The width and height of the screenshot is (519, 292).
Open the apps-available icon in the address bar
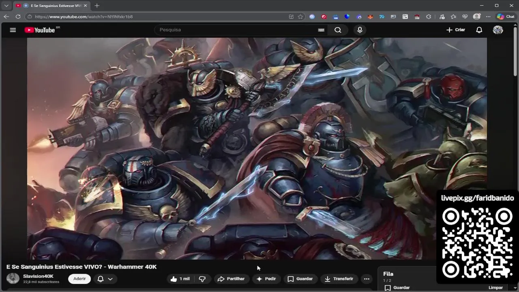pyautogui.click(x=291, y=17)
